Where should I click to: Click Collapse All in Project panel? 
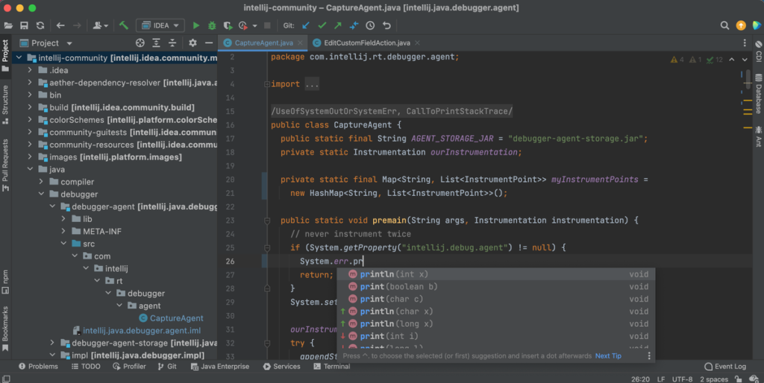pyautogui.click(x=172, y=42)
